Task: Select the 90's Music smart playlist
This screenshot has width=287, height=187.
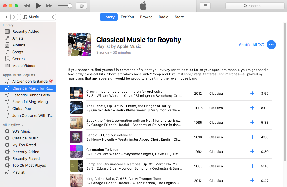Action: point(21,131)
